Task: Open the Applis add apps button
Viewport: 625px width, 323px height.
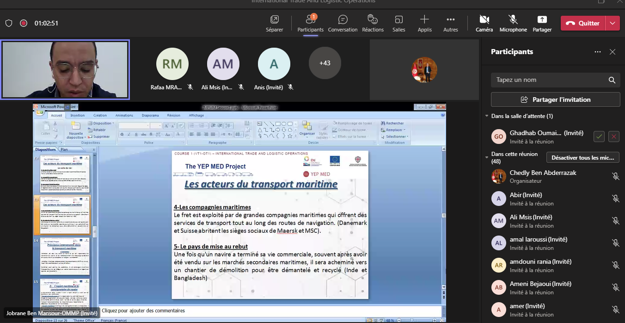Action: point(424,23)
